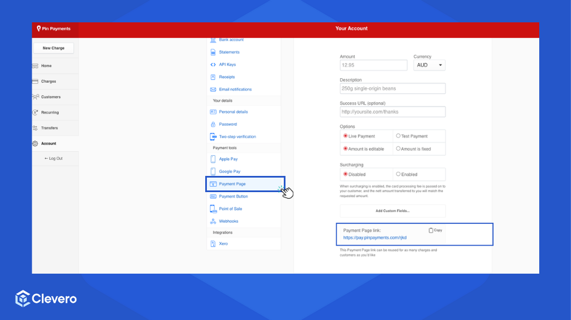Open the Statements link

click(229, 52)
